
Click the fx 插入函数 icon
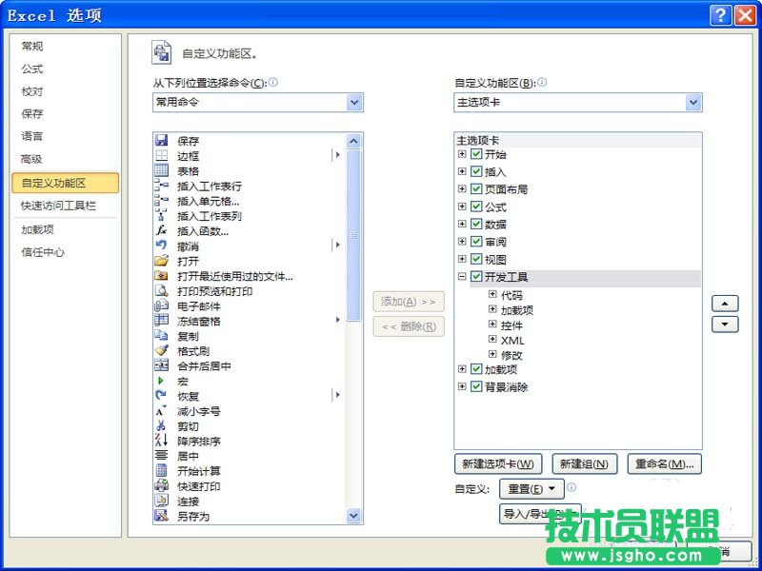(x=161, y=231)
